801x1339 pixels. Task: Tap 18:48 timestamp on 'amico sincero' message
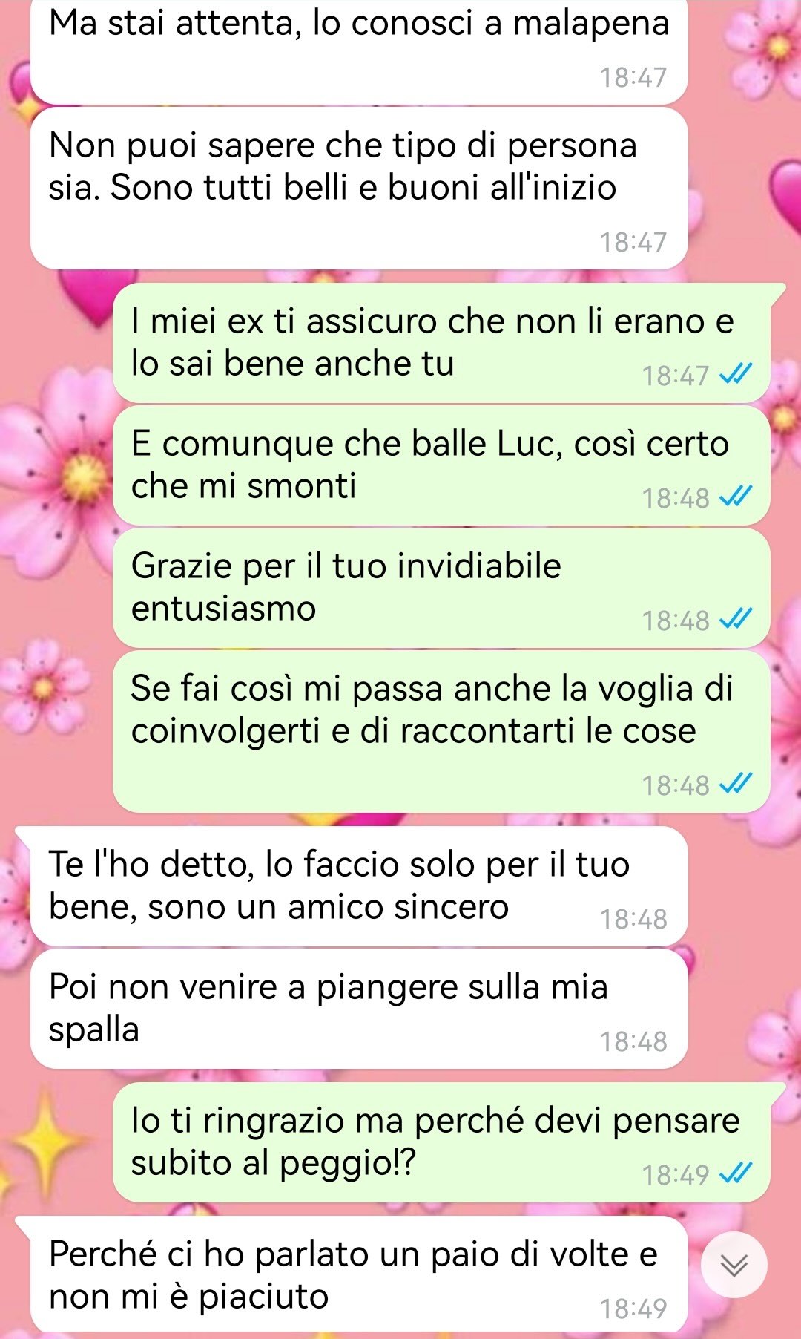633,919
